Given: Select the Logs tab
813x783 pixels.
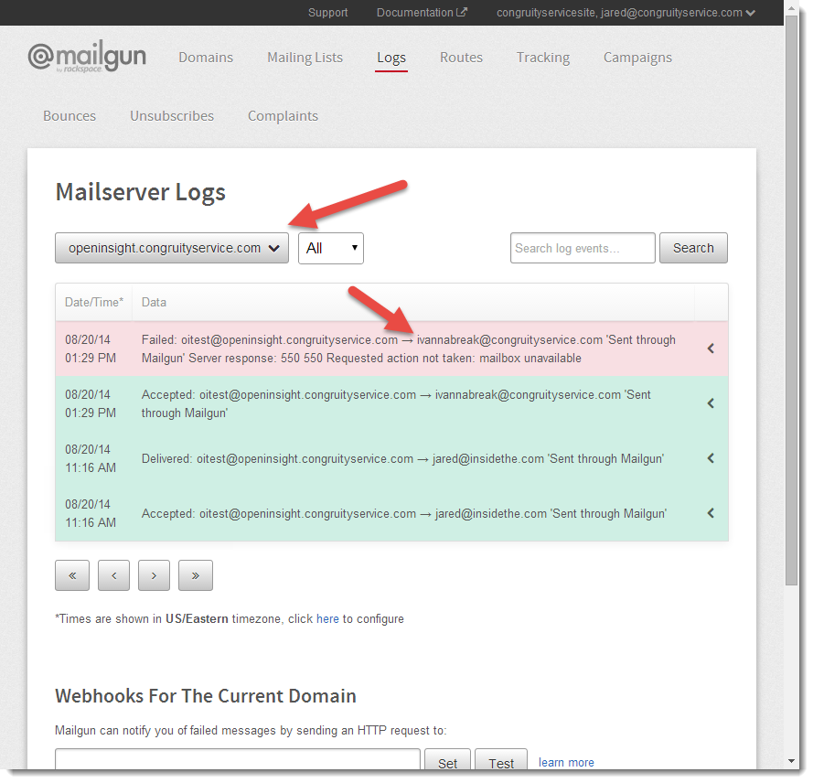Looking at the screenshot, I should coord(391,58).
